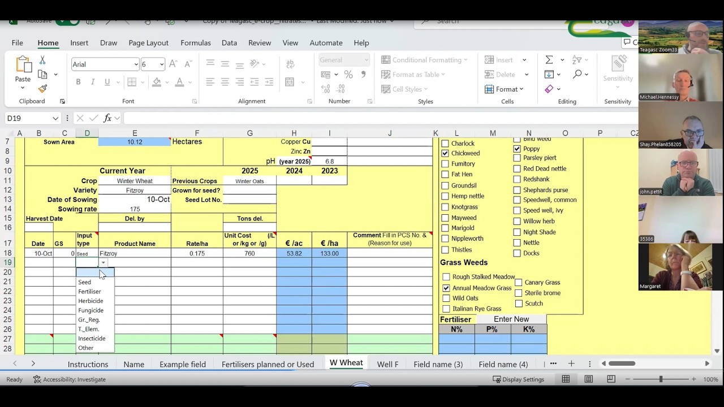Apply the Fill Color bucket

(x=157, y=82)
